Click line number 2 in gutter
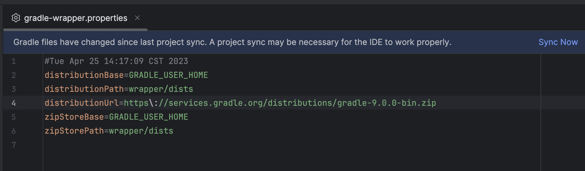The height and width of the screenshot is (171, 585). click(14, 75)
